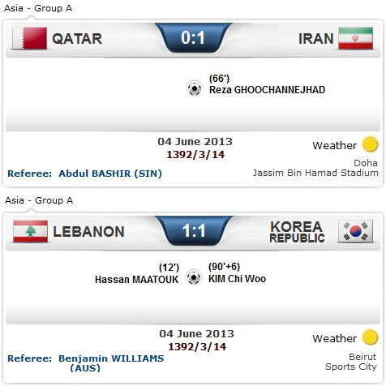Click Jassim Bin Hamad Stadium venue text
The height and width of the screenshot is (386, 386).
315,173
